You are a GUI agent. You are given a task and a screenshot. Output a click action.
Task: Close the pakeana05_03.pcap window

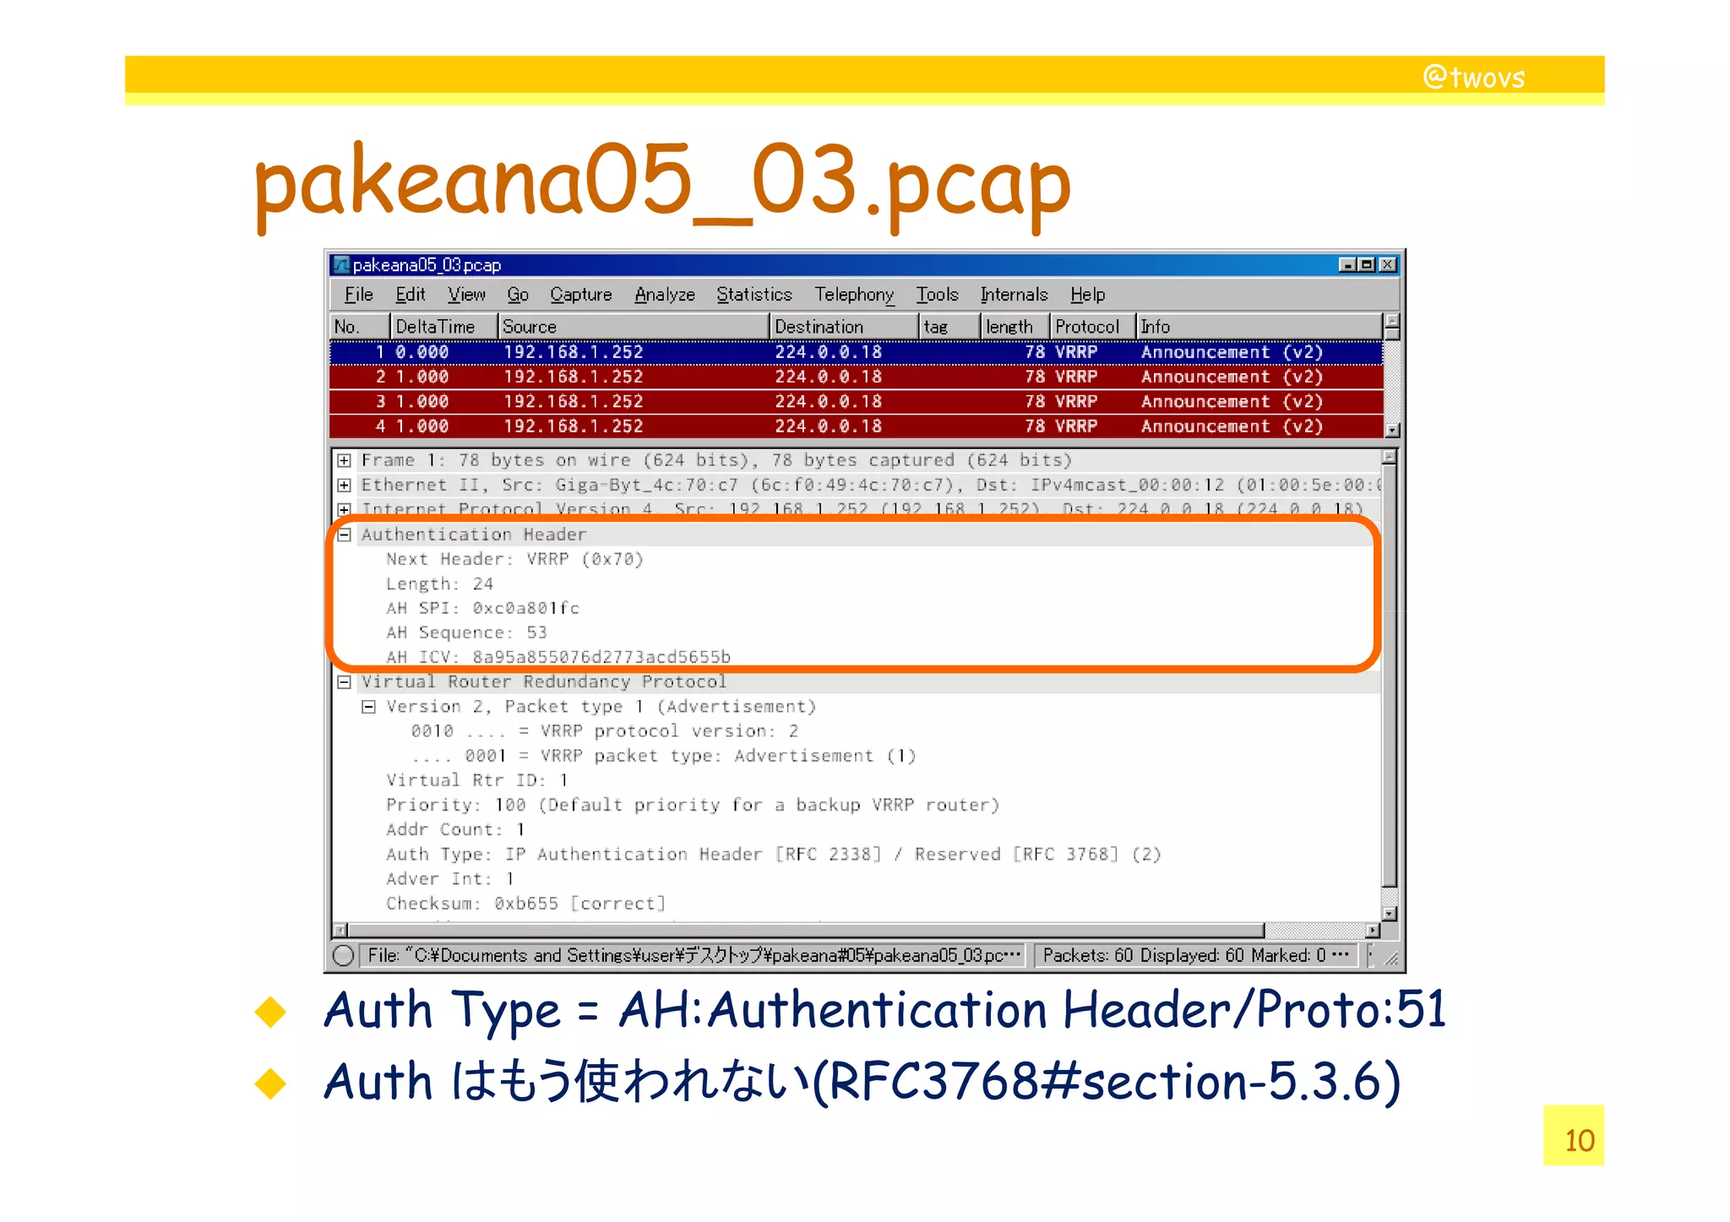1387,265
